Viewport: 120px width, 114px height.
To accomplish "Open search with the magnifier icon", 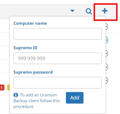I will click(89, 11).
